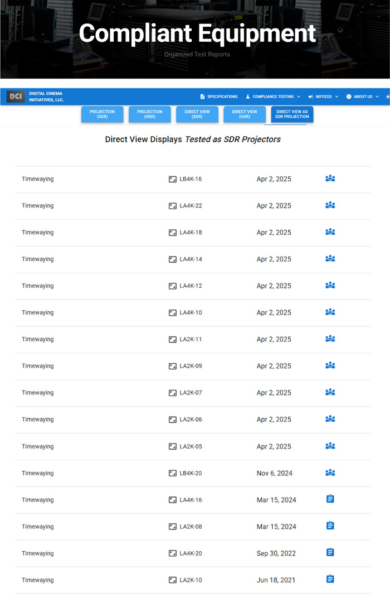Click model name LA2K-09
390x598 pixels.
pos(191,366)
